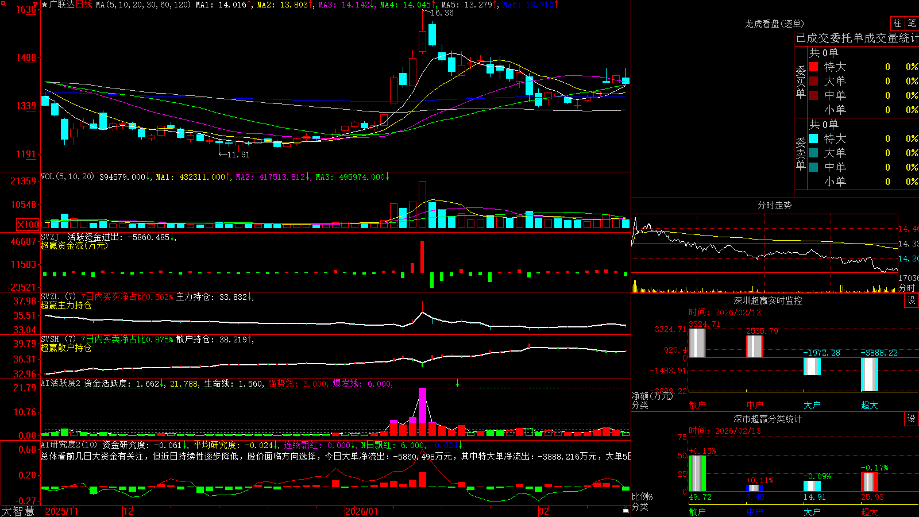Click the VOL(5,10,20) indicator label
The image size is (919, 517).
pos(67,177)
